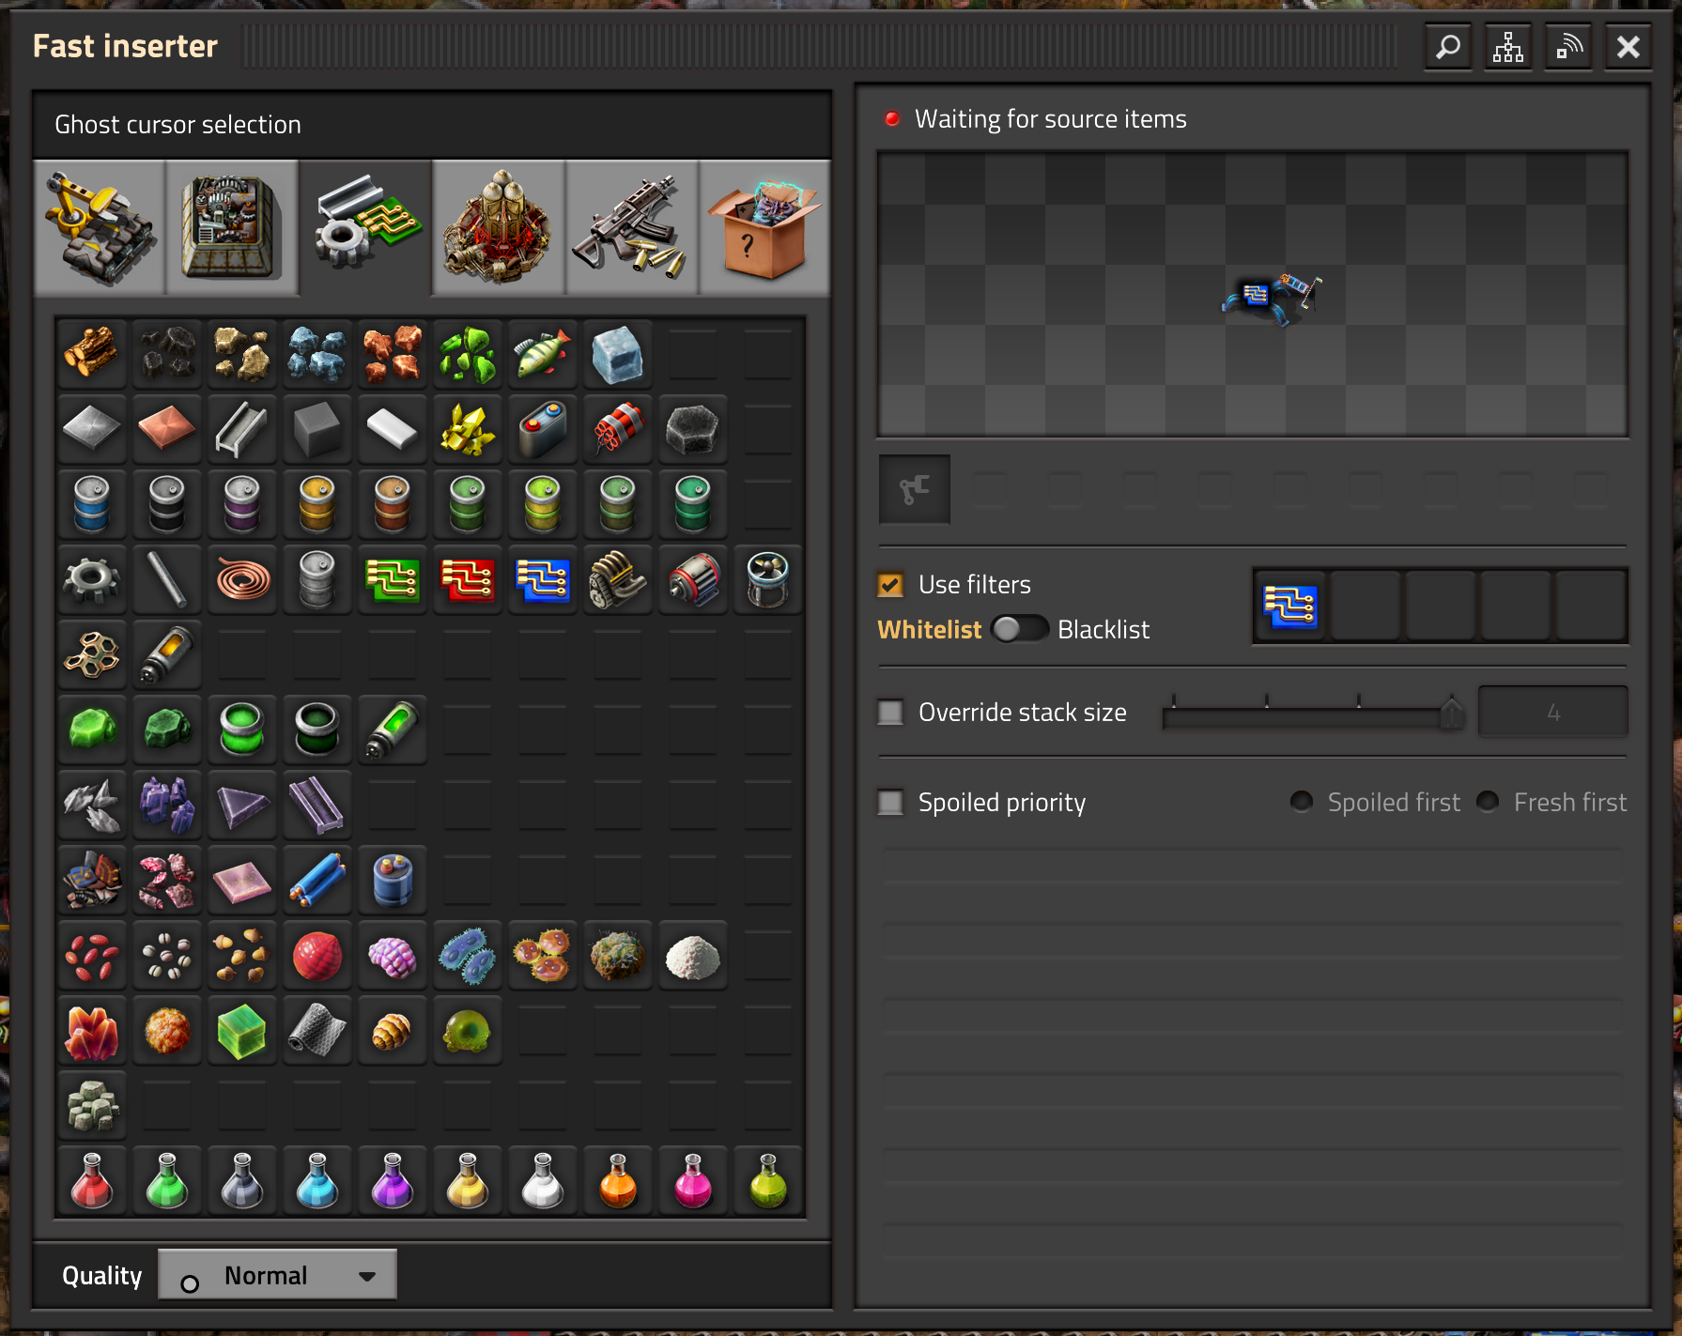1682x1336 pixels.
Task: Open the Space category tab
Action: click(499, 228)
